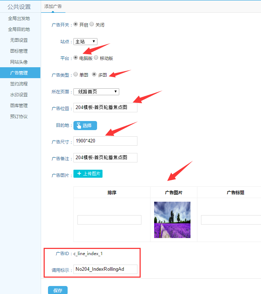Open 广告管理 in the sidebar
The image size is (261, 294).
(19, 73)
